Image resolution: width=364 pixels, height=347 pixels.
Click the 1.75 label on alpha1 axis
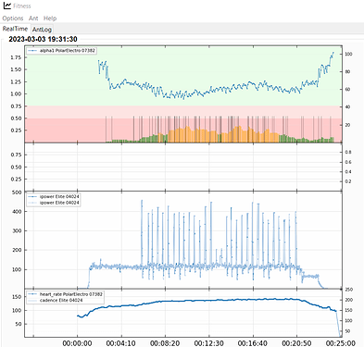pos(16,57)
